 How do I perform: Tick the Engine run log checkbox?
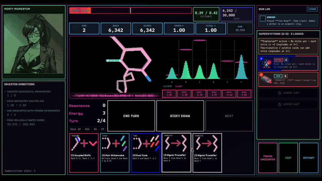click(x=262, y=18)
